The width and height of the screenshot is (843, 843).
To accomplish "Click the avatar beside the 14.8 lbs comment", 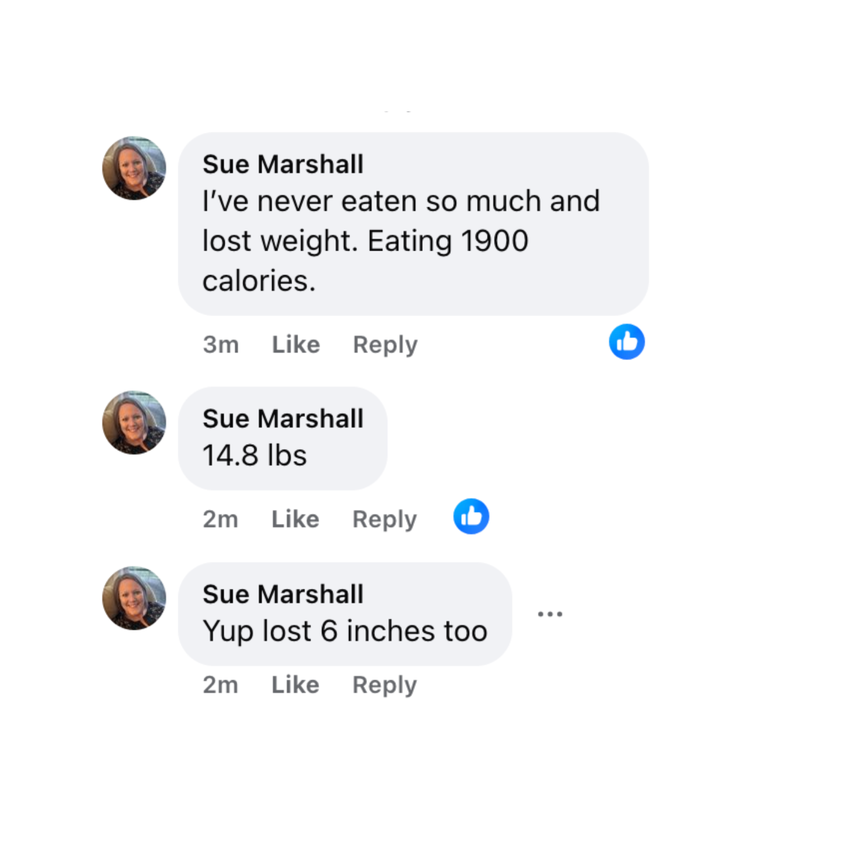I will tap(134, 423).
